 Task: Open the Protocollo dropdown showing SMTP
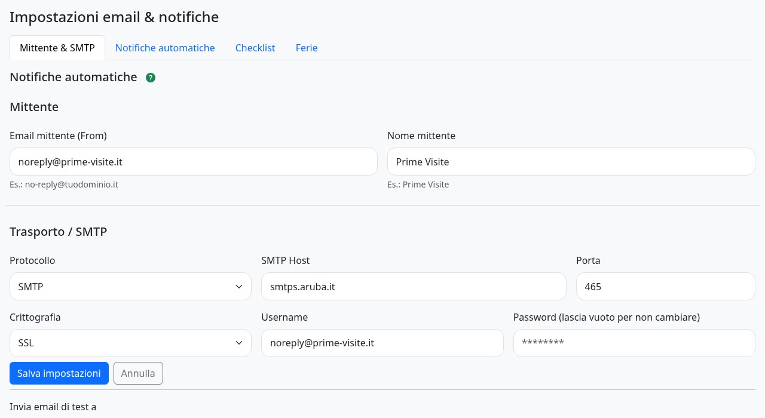(130, 287)
